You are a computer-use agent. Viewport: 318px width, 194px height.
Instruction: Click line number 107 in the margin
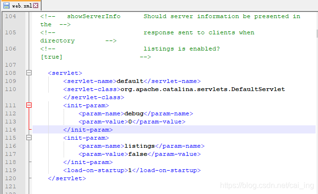(11, 65)
